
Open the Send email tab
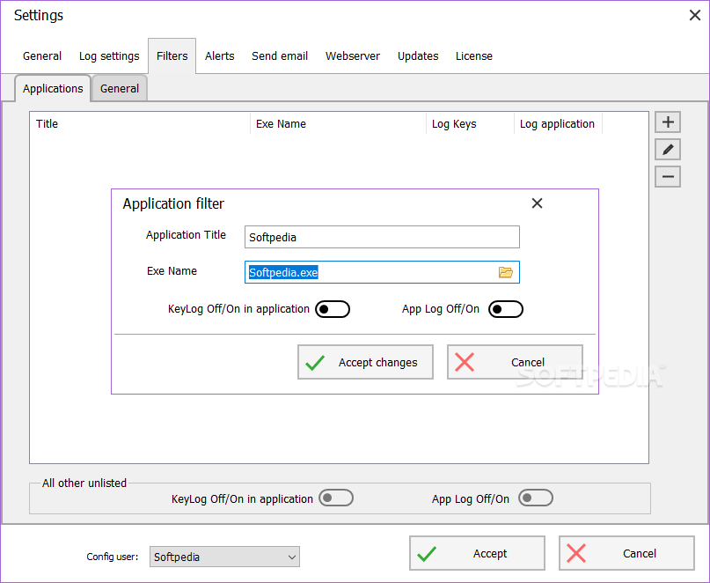[x=280, y=55]
